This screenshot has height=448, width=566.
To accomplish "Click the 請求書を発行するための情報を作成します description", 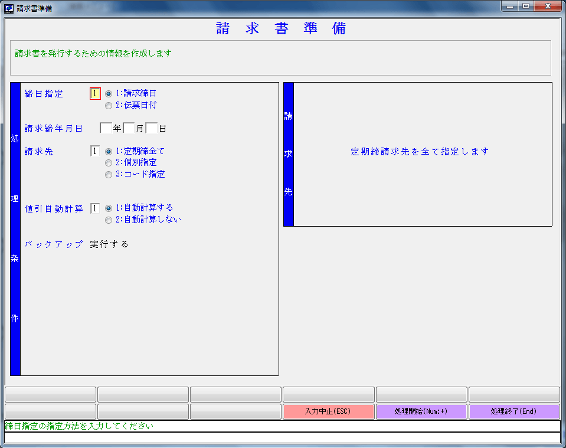I will tap(93, 54).
